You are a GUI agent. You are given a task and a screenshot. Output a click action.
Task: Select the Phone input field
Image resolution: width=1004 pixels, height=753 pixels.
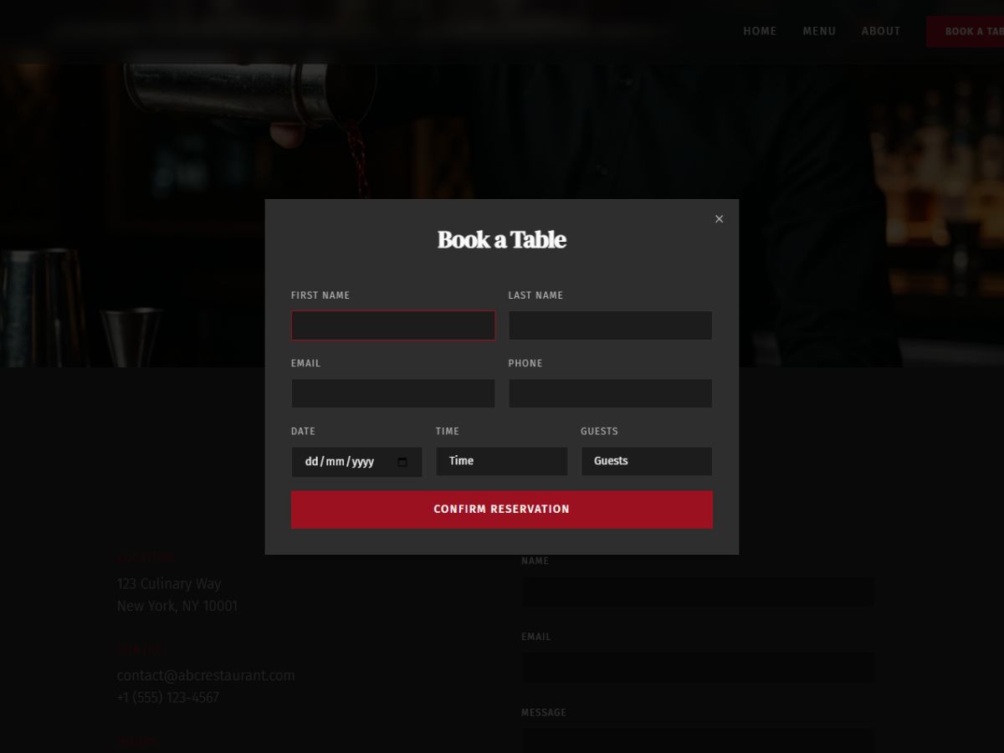click(x=611, y=393)
